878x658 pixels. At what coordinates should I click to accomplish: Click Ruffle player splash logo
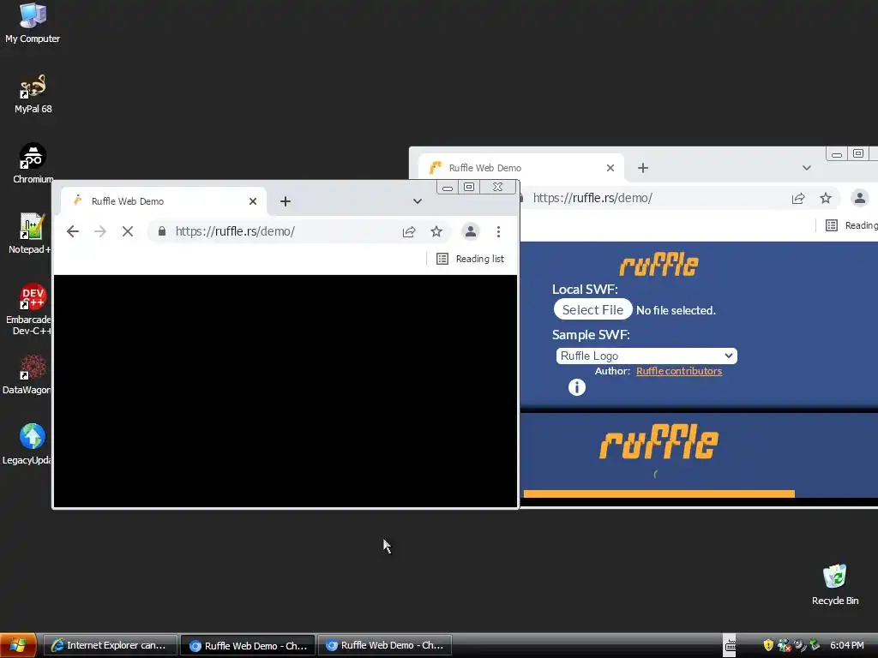[x=658, y=442]
